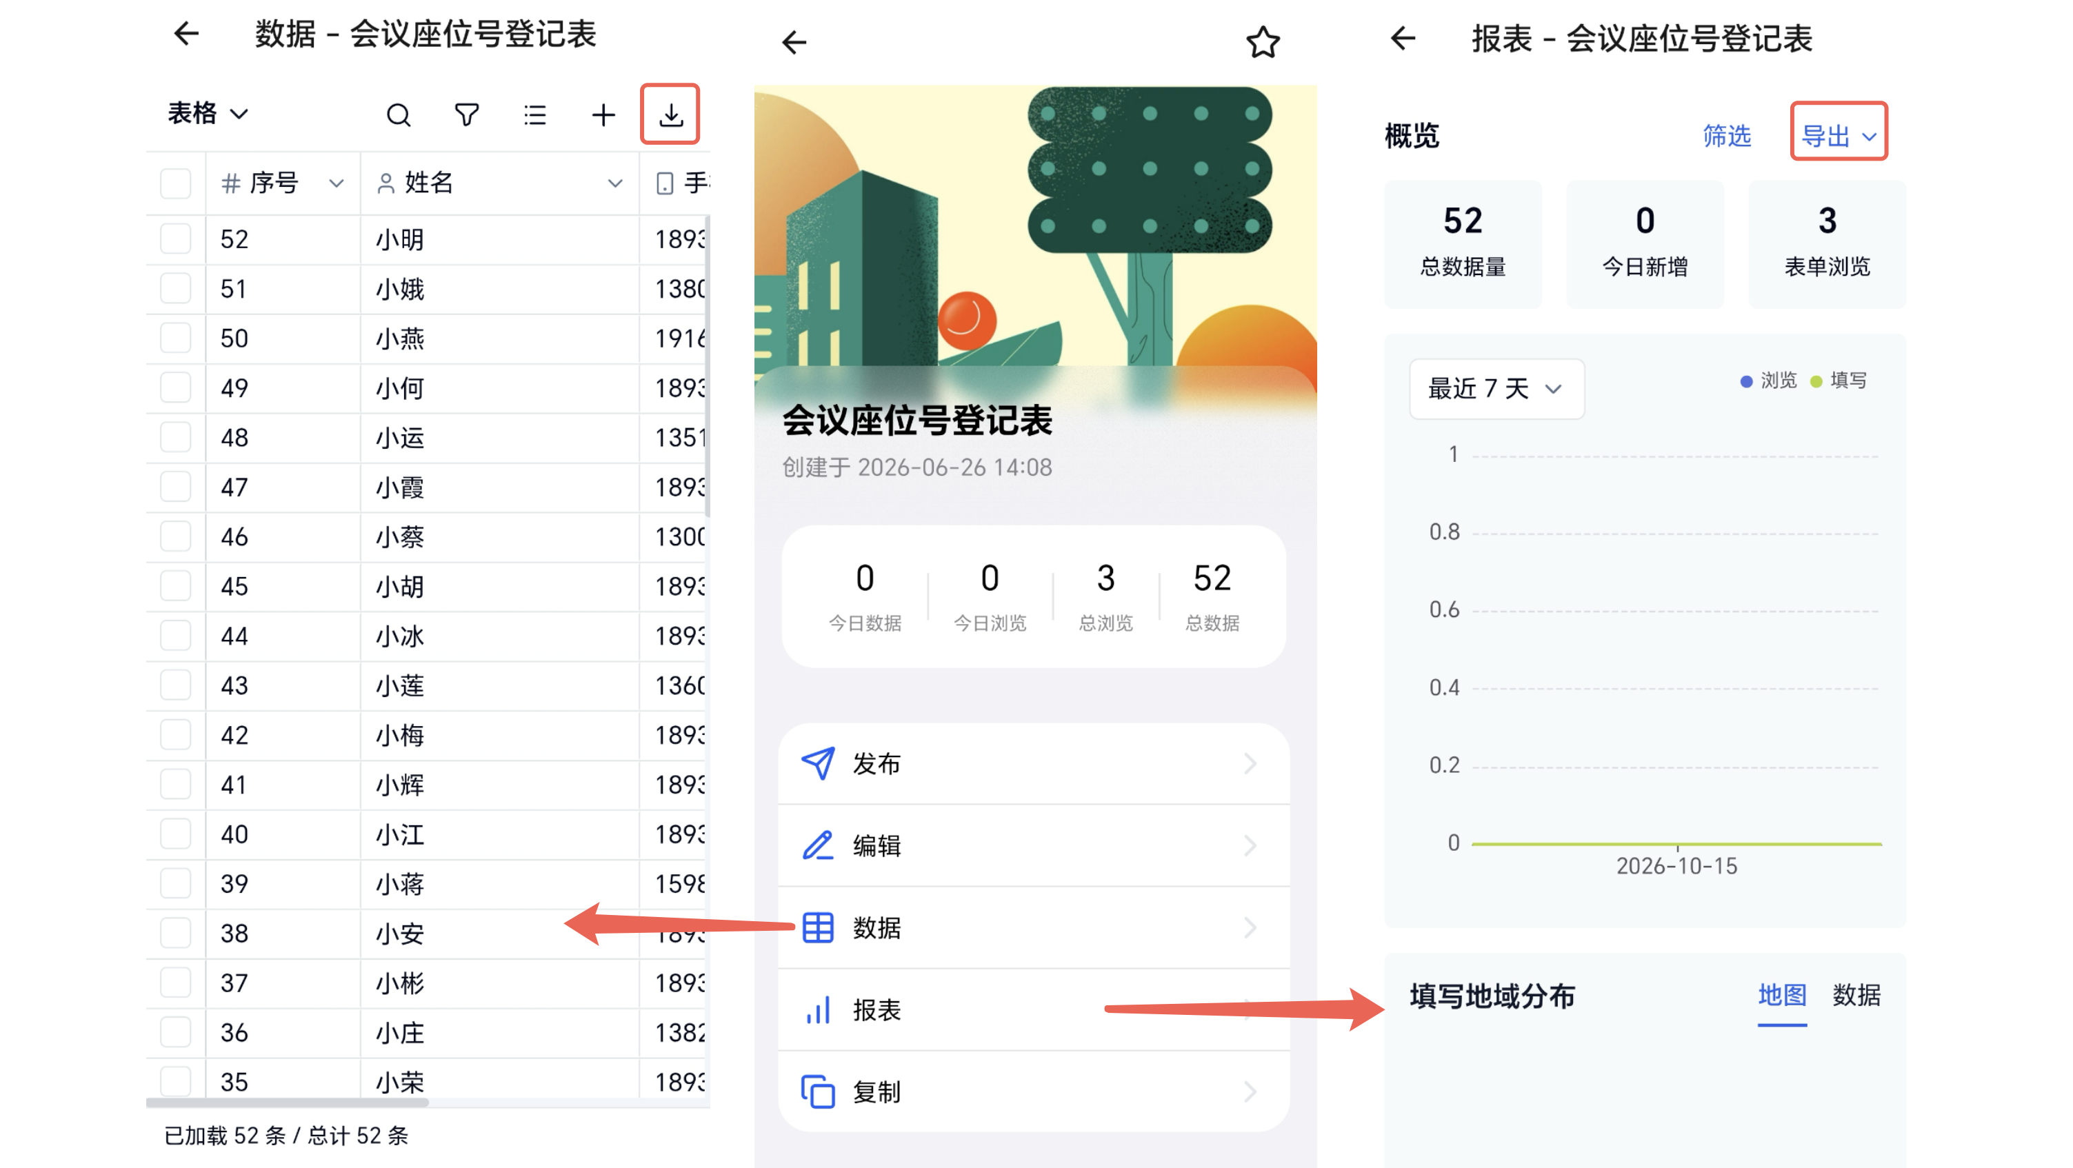Toggle the 填写 legend dot in chart

click(1816, 381)
